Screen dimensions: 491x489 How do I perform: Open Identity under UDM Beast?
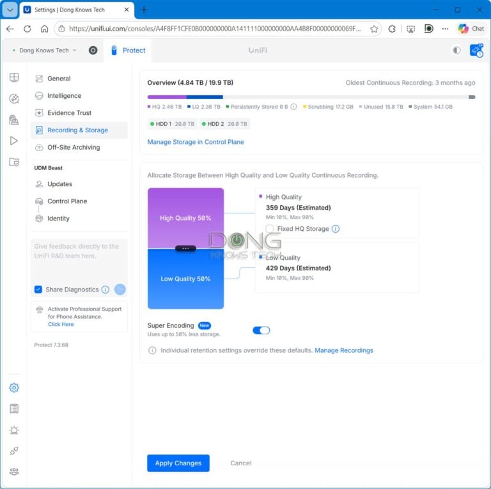point(79,219)
